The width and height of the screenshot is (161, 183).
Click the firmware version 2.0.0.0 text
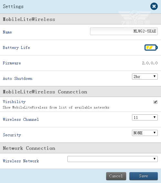coord(150,63)
